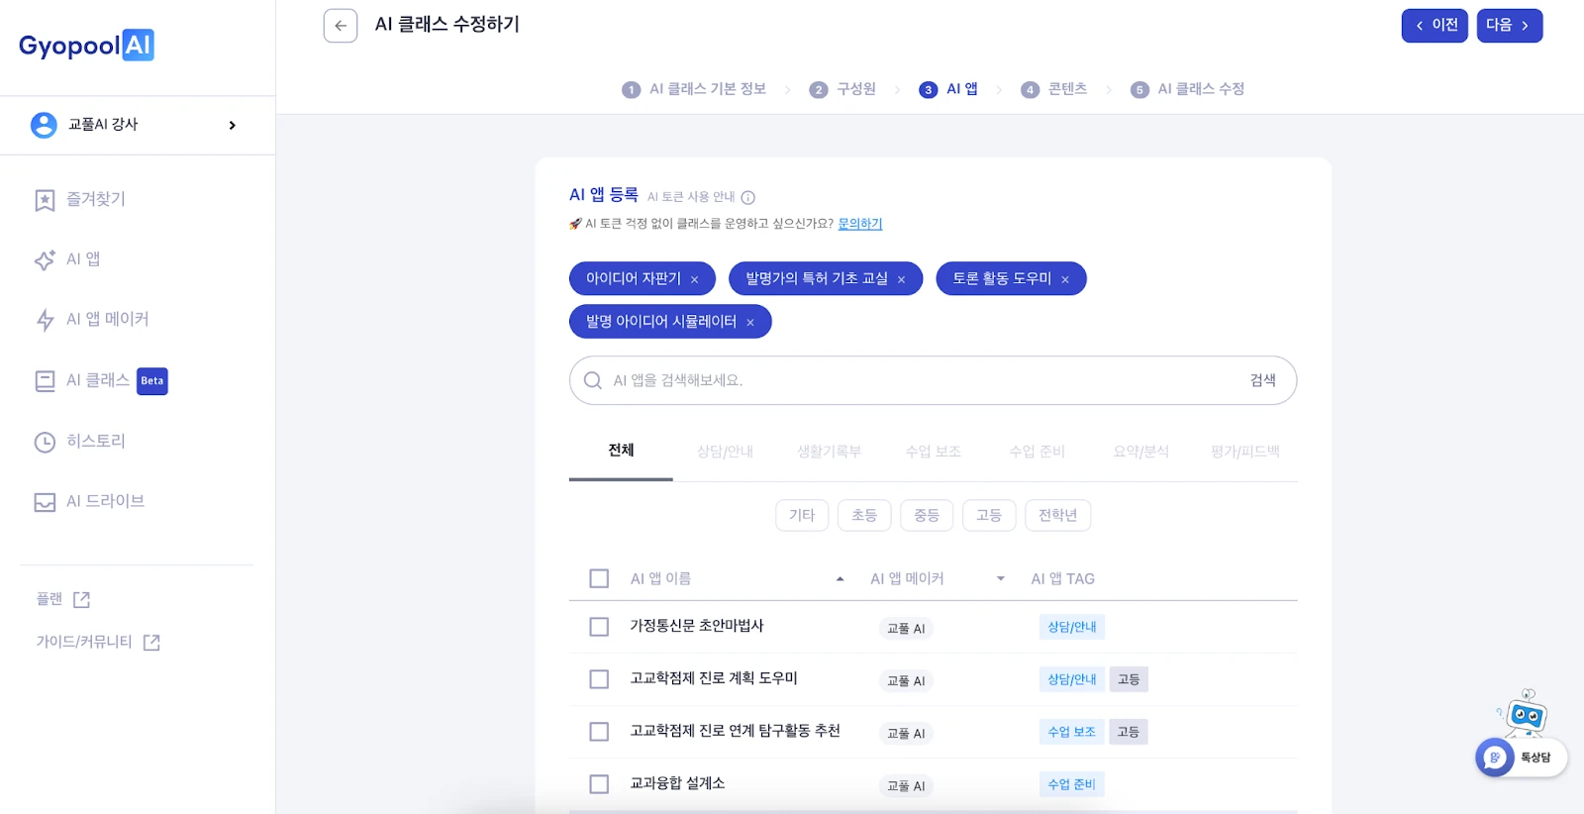The image size is (1584, 814).
Task: Click the back arrow beside AI 클래스 수정하기
Action: [x=340, y=26]
